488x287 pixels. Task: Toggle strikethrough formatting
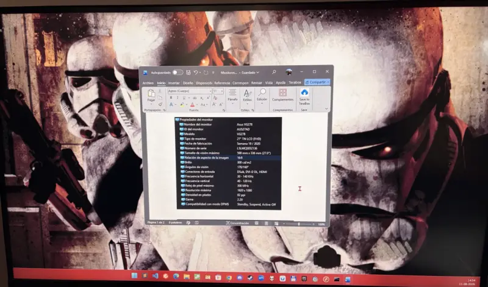pyautogui.click(x=195, y=97)
